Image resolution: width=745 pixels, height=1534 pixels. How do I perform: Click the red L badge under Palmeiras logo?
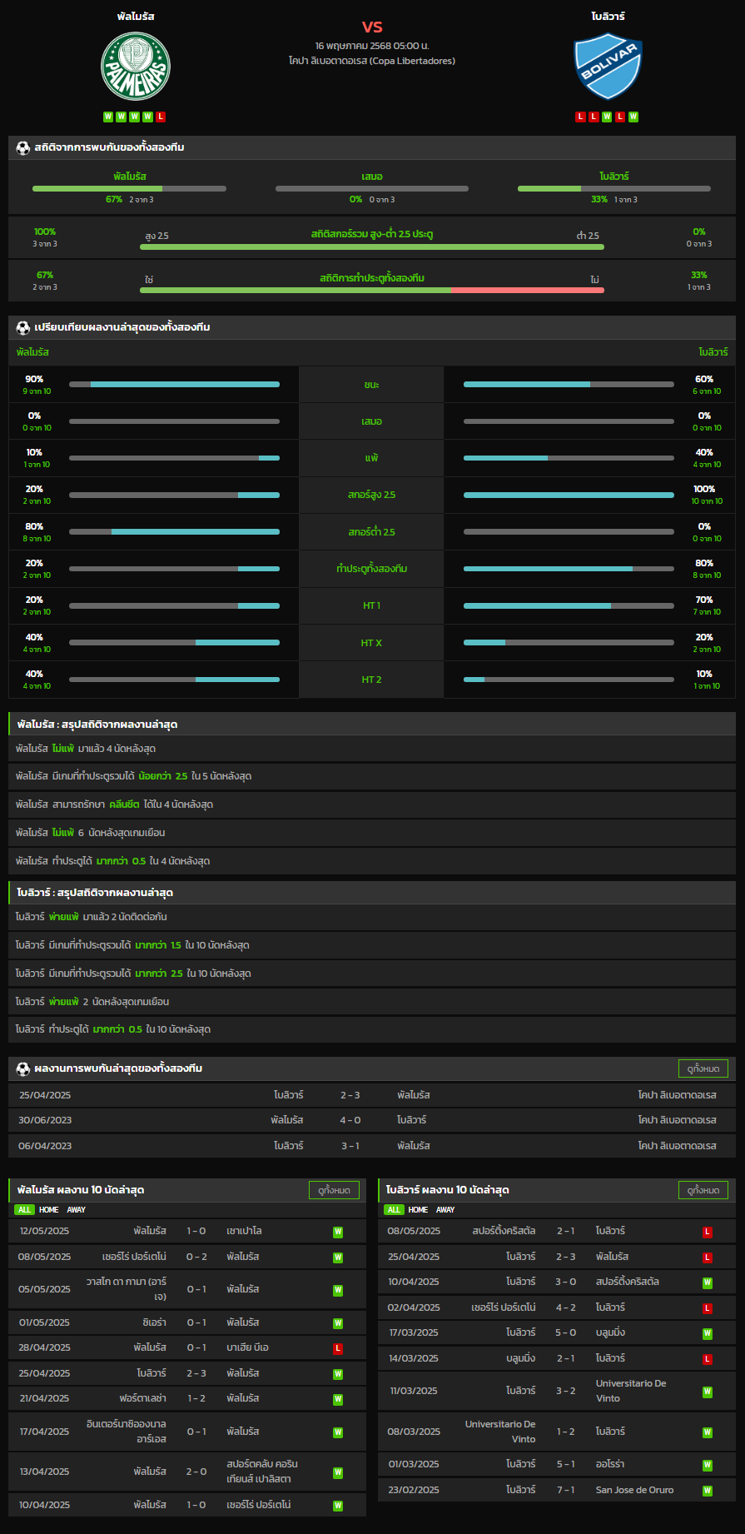(161, 117)
